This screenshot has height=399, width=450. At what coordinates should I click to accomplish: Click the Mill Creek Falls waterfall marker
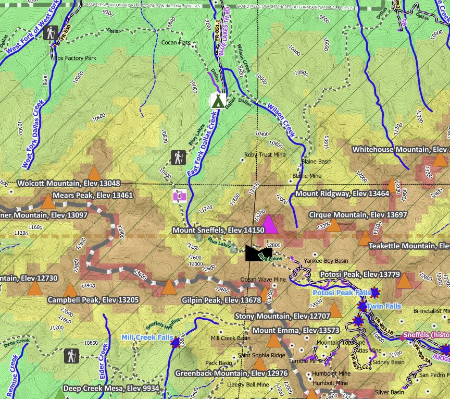(175, 342)
